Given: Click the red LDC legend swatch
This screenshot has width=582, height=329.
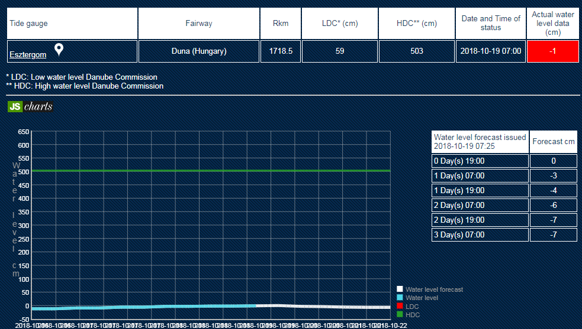Looking at the screenshot, I should 400,307.
